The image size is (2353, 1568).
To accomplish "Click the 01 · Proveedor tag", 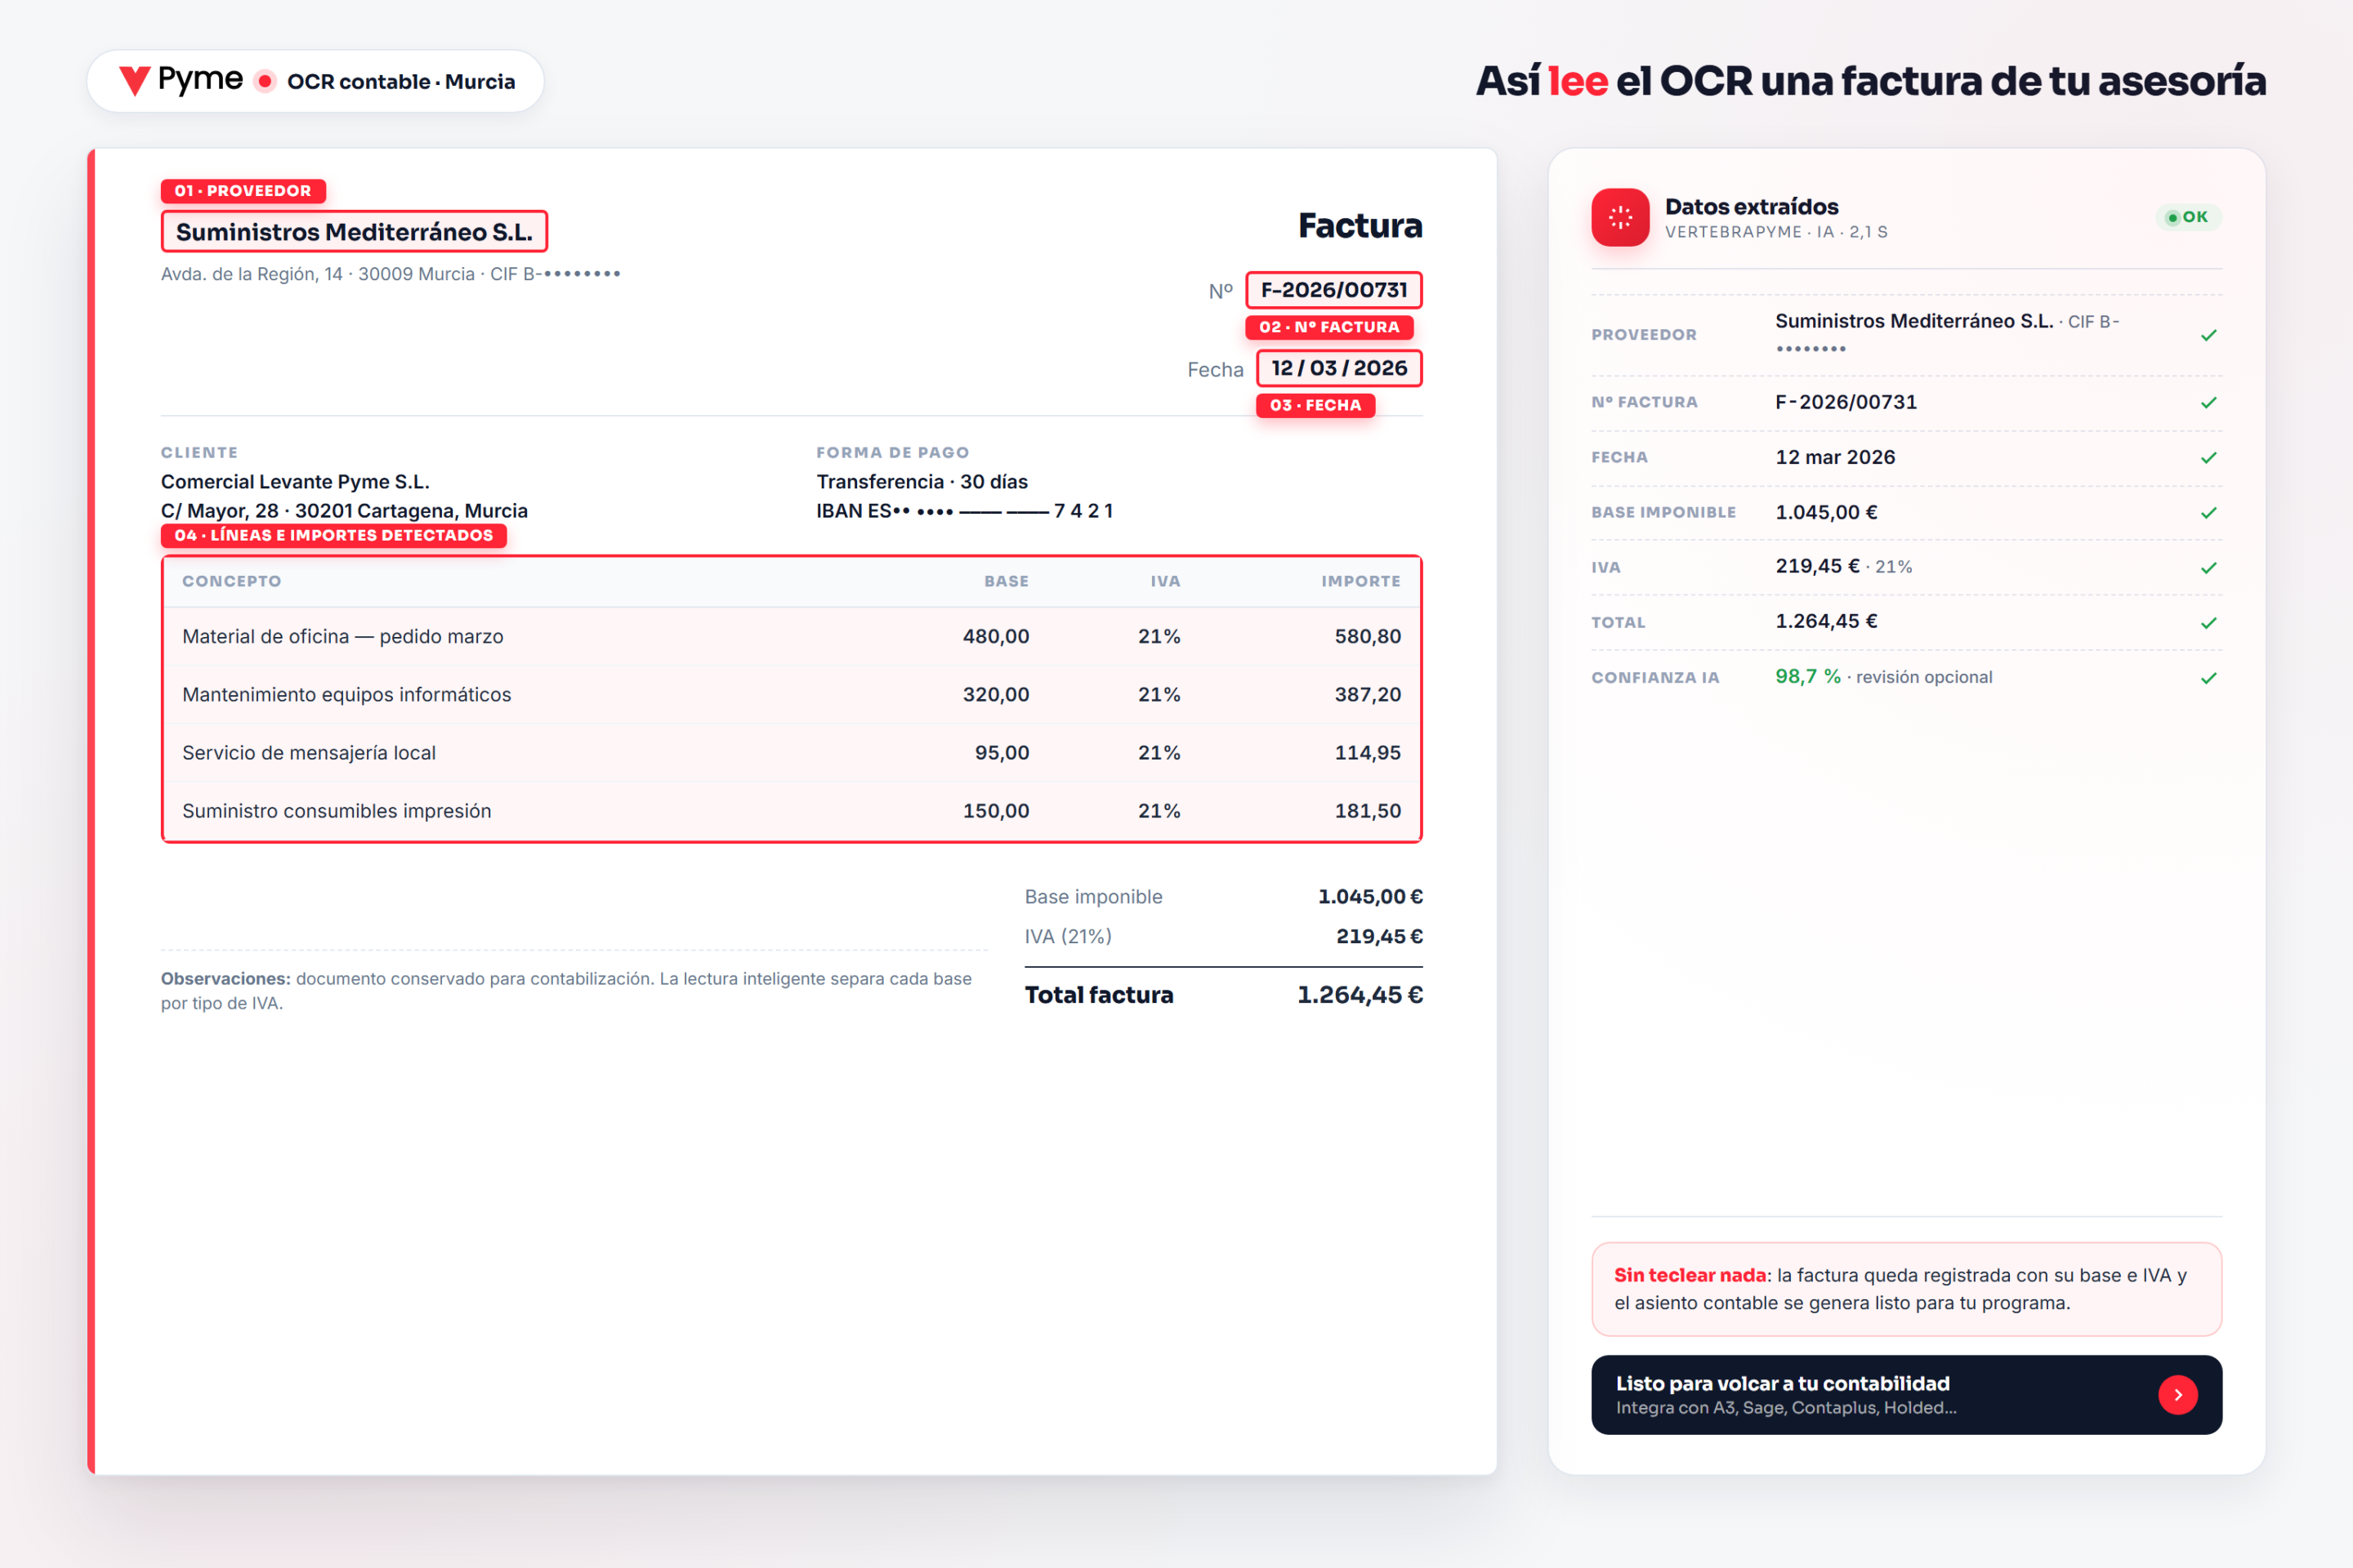I will (x=243, y=191).
